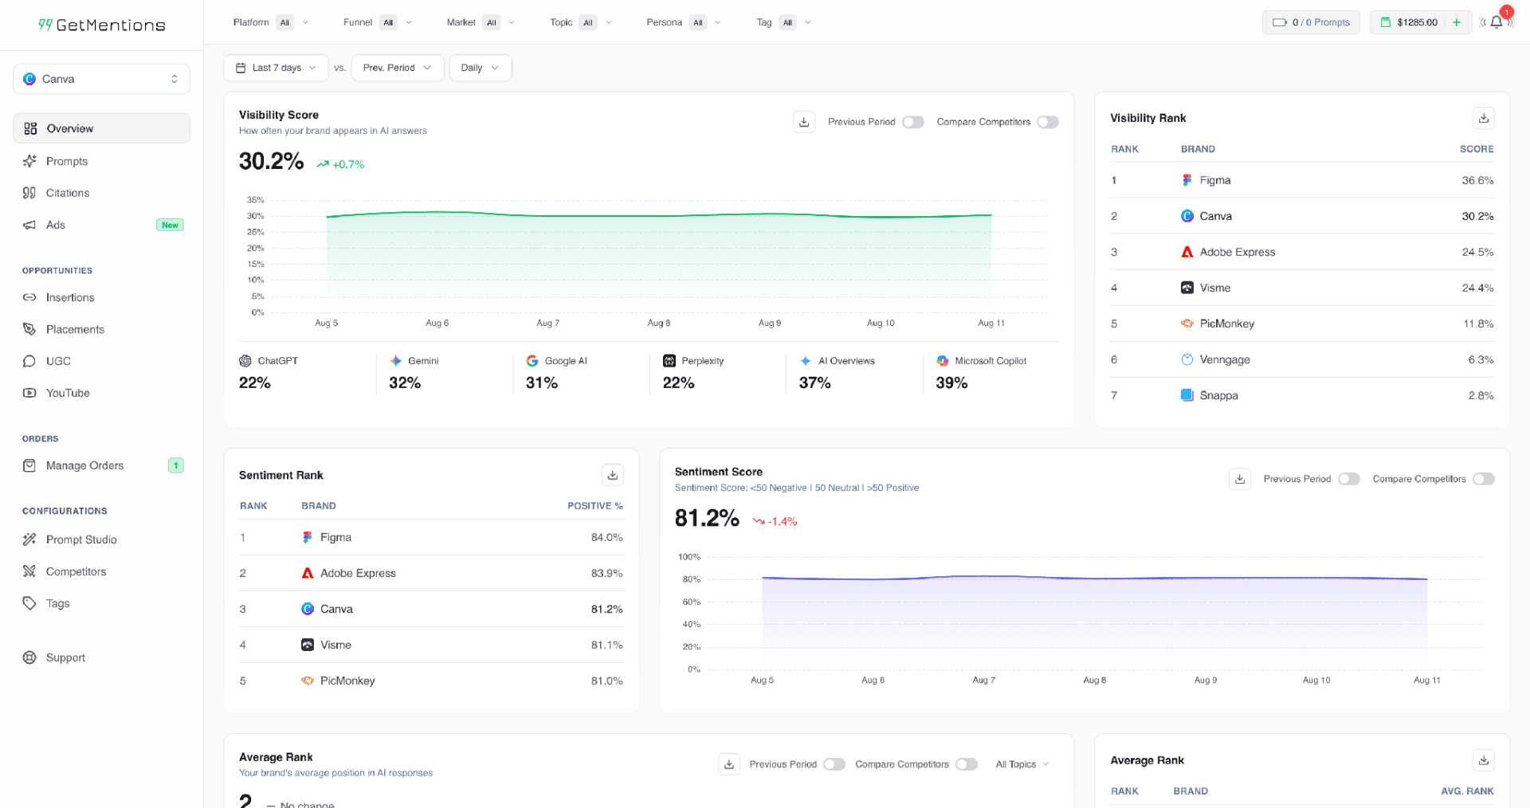The image size is (1530, 808).
Task: Click the Visme icon in Visibility Rank
Action: pos(1187,288)
